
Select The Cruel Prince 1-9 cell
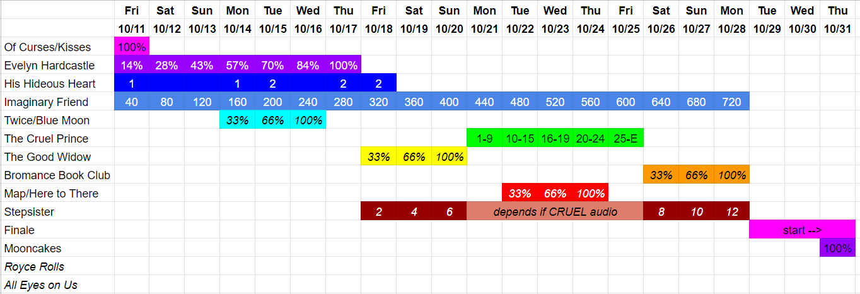485,139
